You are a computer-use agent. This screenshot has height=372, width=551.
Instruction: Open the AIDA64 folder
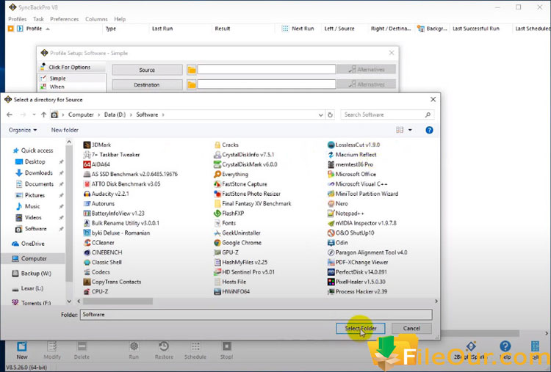tap(97, 164)
